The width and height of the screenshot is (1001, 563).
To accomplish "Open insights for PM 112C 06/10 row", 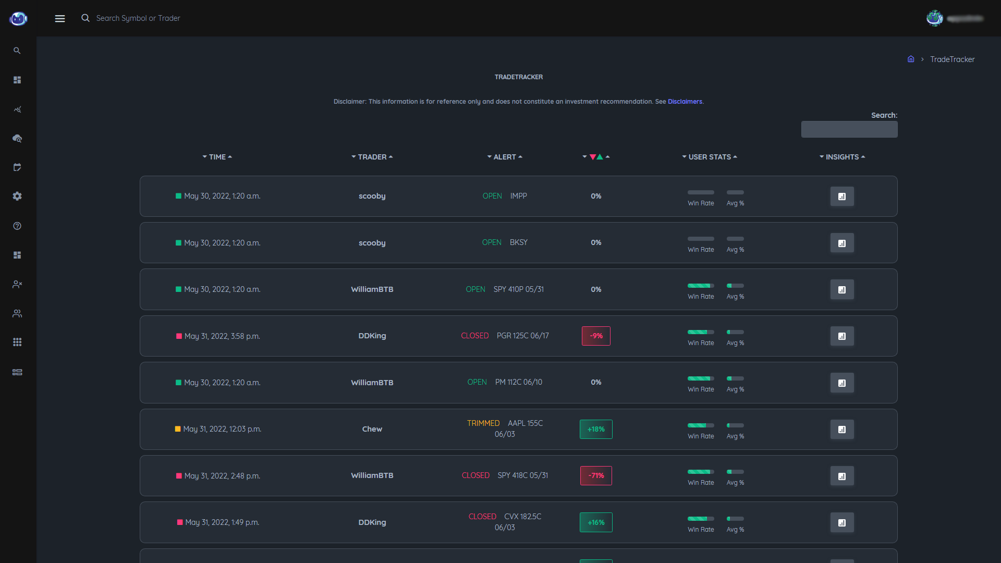I will [842, 383].
